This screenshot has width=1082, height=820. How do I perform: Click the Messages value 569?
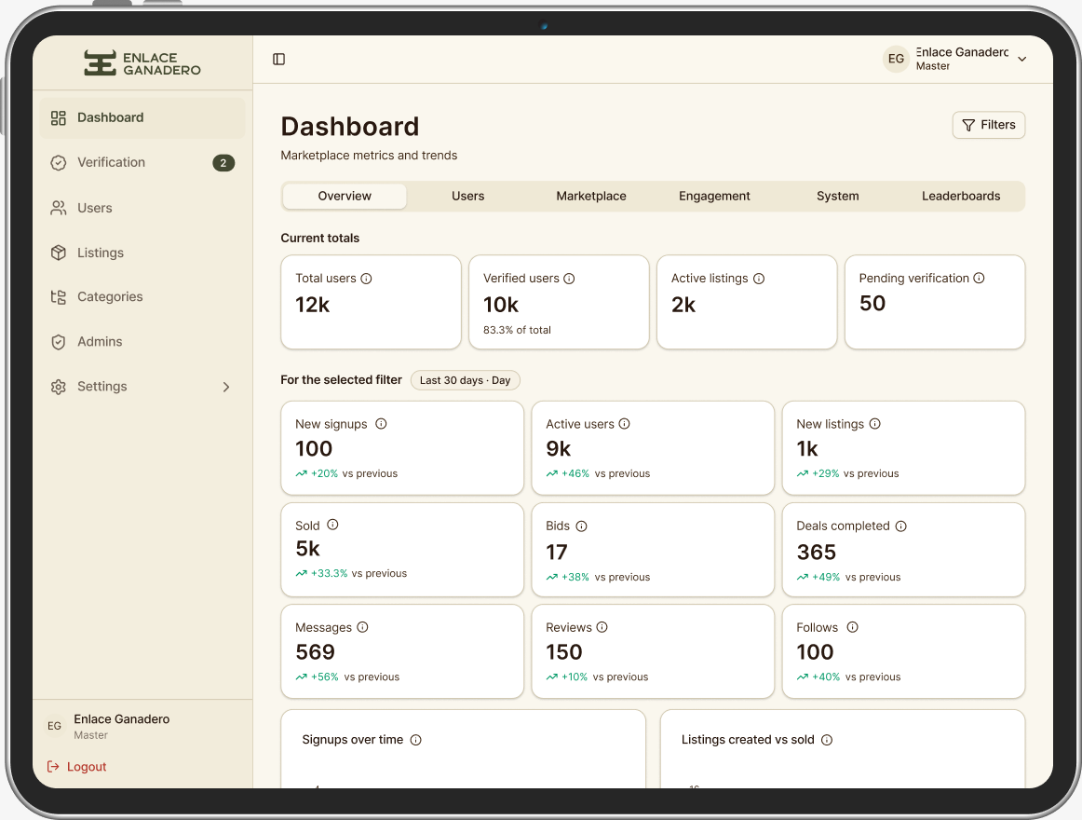coord(316,652)
